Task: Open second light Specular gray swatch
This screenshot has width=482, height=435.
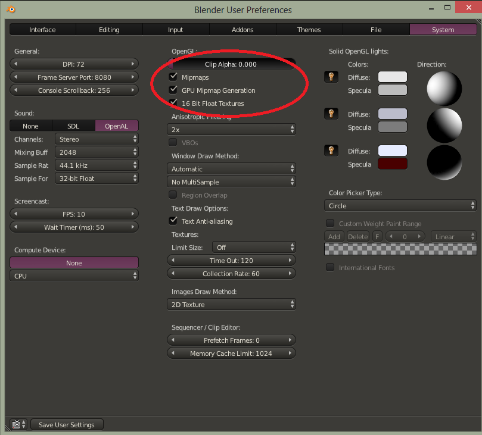Action: 393,127
